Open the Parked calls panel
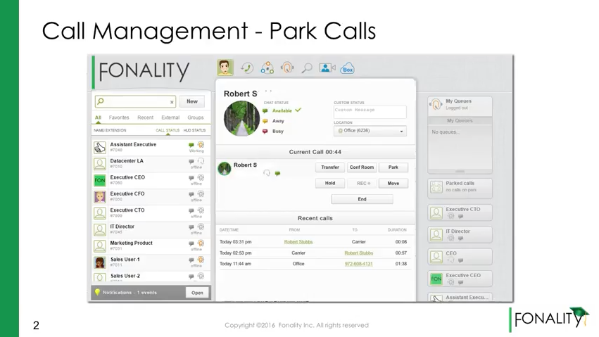The image size is (599, 337). [460, 188]
